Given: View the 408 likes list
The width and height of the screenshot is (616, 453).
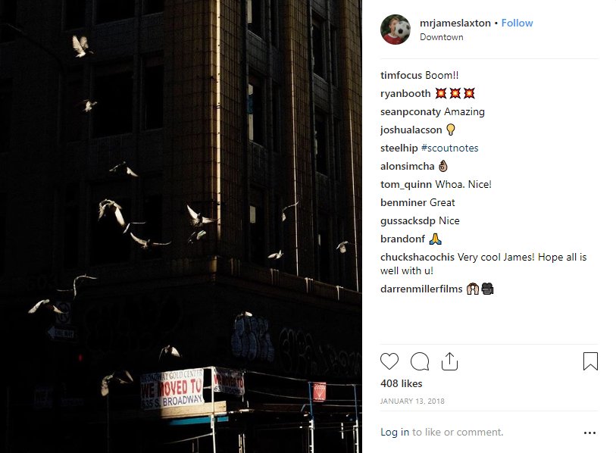Looking at the screenshot, I should coord(401,383).
